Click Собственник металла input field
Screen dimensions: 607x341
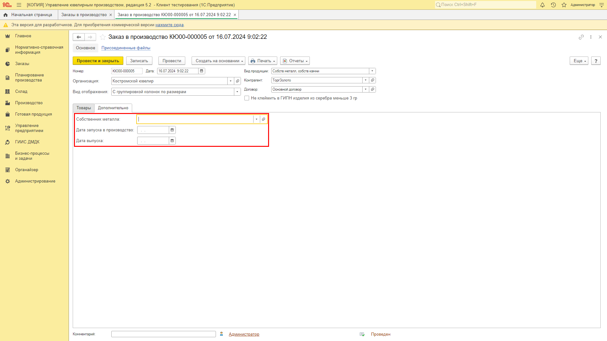(x=195, y=119)
